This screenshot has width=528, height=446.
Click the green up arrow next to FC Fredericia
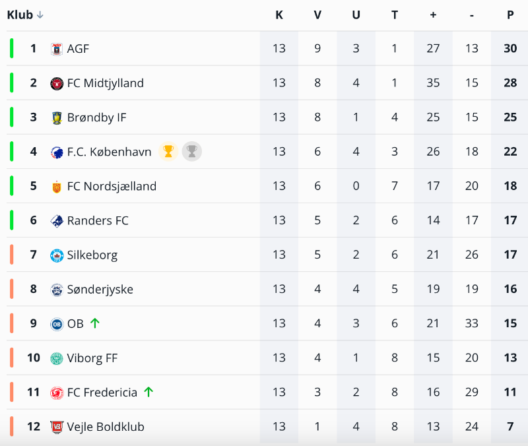(x=148, y=392)
